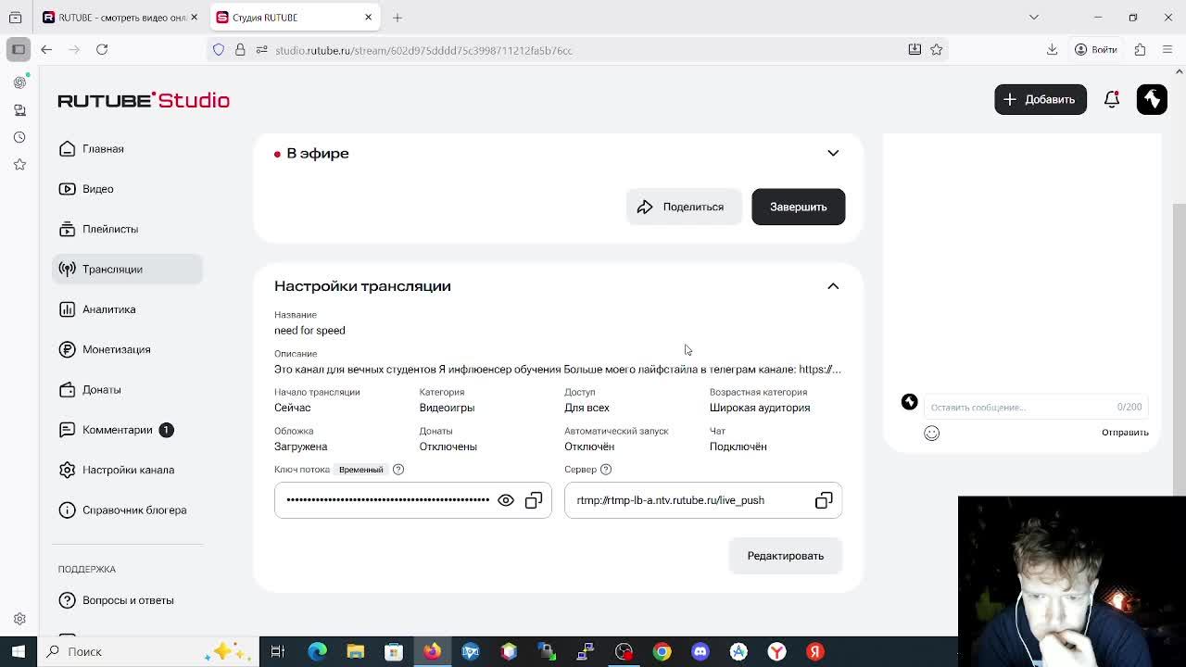Screen dimensions: 1186x667
Task: Open Windows Start menu
Action: click(x=19, y=651)
